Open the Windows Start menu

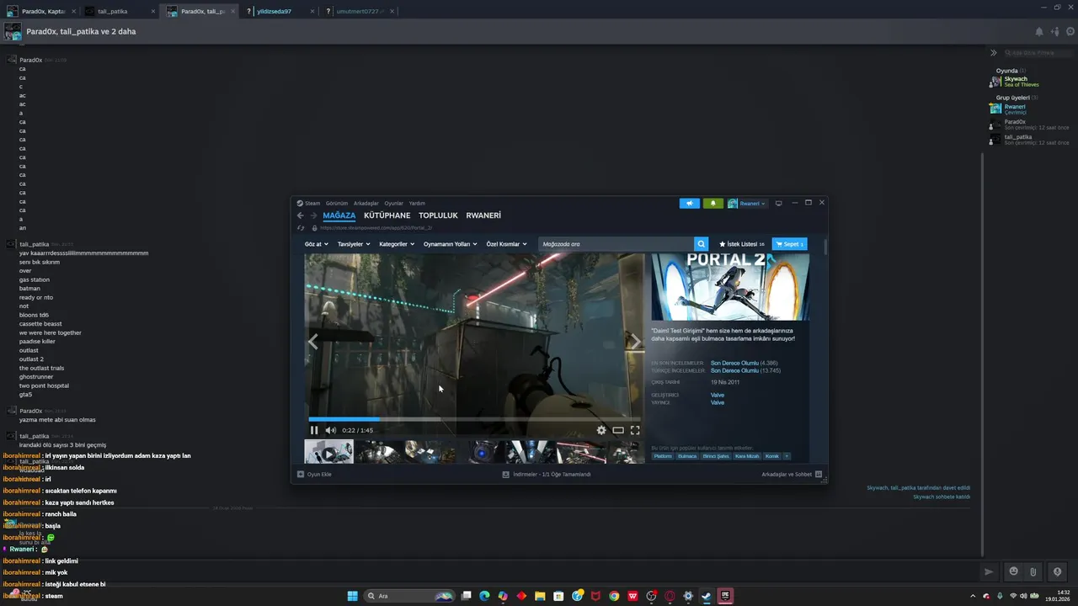352,596
